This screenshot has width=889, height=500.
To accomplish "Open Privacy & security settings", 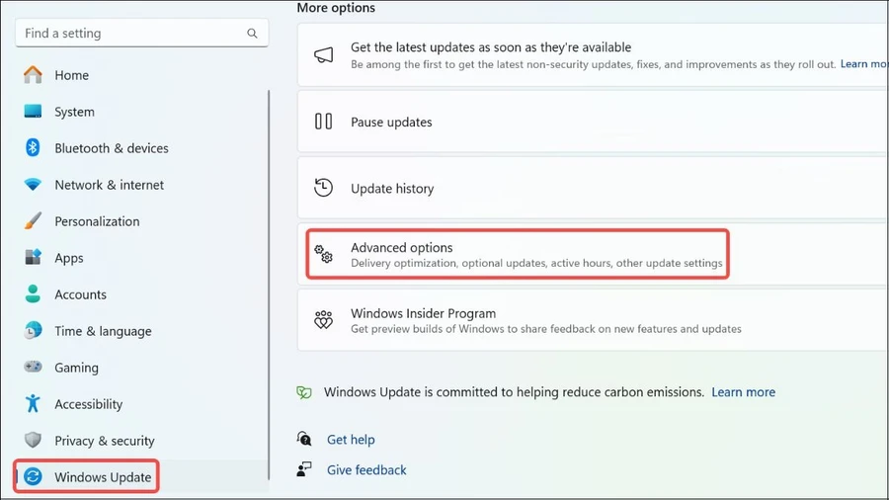I will point(105,441).
